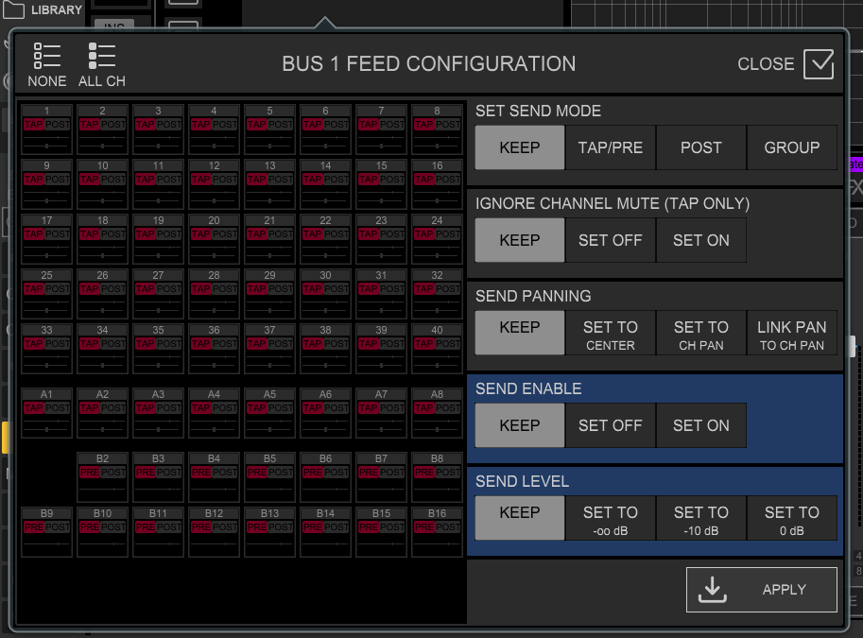Select aux A1 feed tile
Viewport: 863px width, 638px height.
pos(46,413)
